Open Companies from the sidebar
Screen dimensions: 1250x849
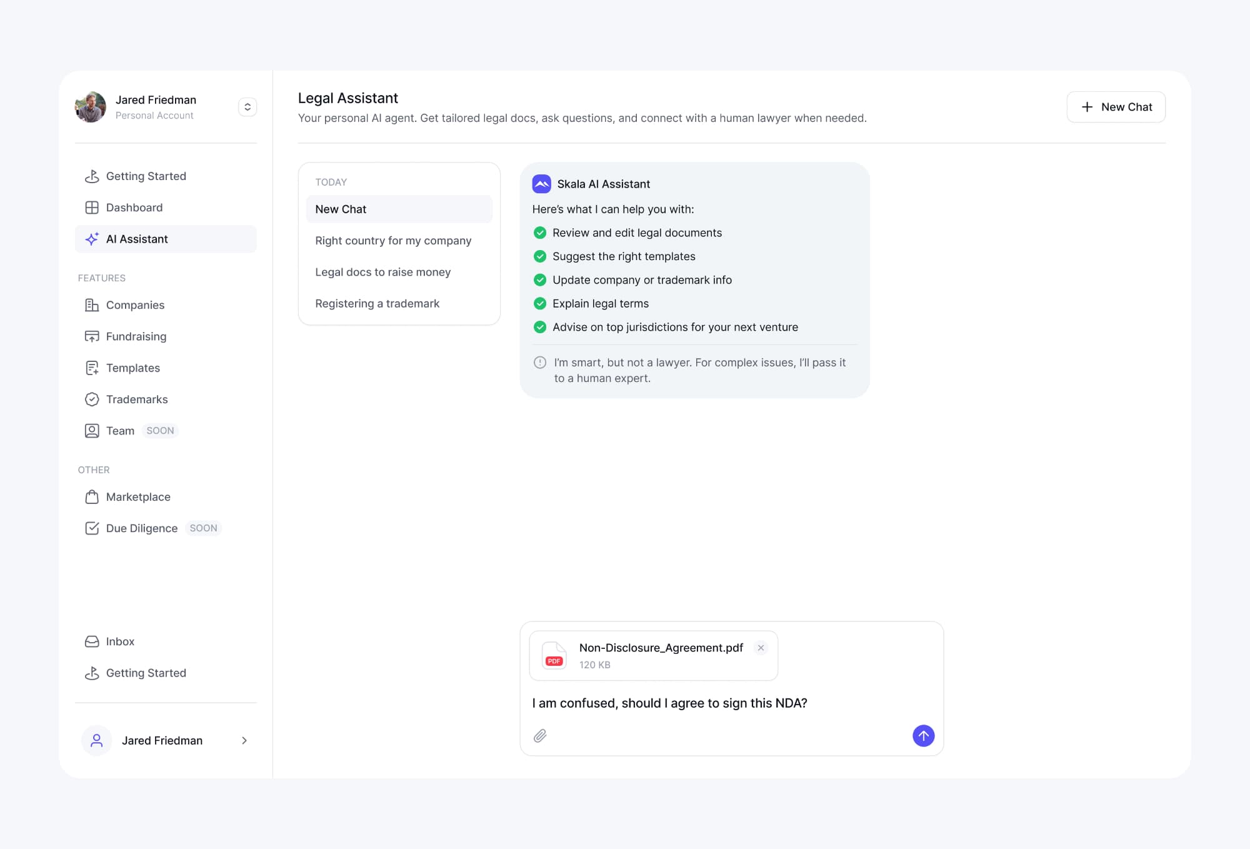point(135,305)
